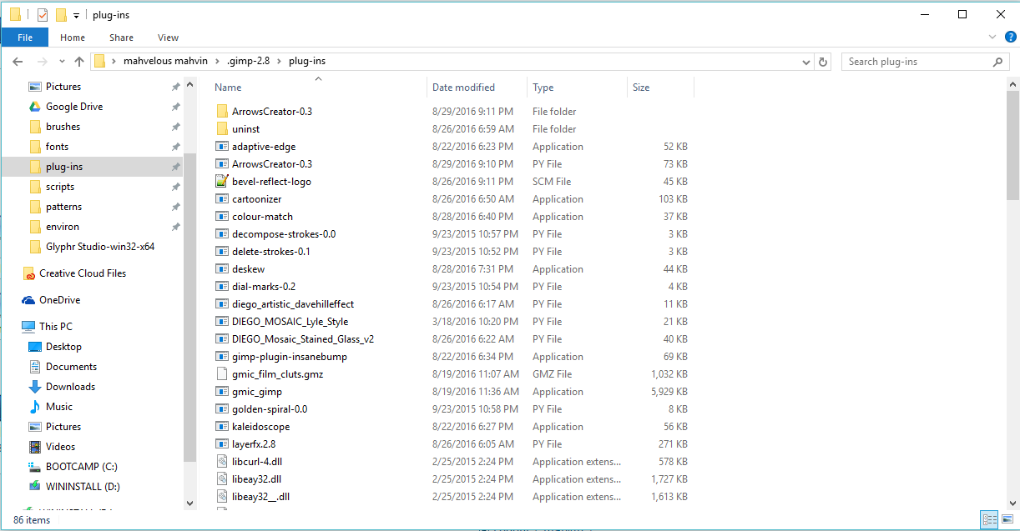Select This PC in navigation pane
This screenshot has width=1020, height=531.
click(55, 327)
